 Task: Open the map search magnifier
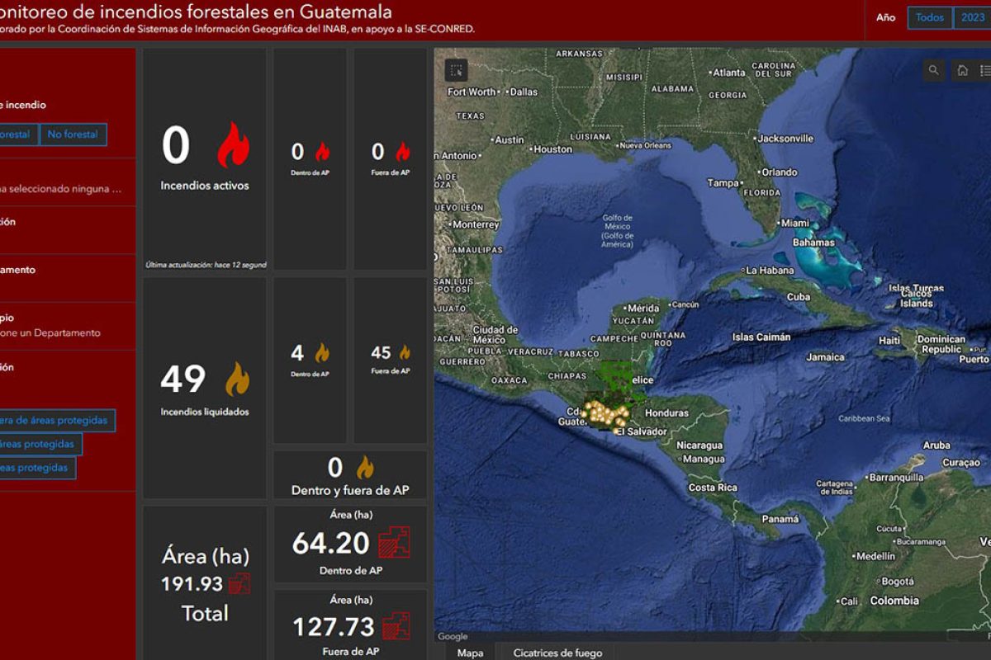tap(934, 70)
